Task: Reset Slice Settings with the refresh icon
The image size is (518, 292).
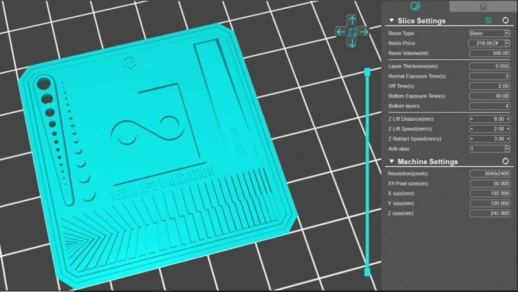Action: click(x=505, y=21)
